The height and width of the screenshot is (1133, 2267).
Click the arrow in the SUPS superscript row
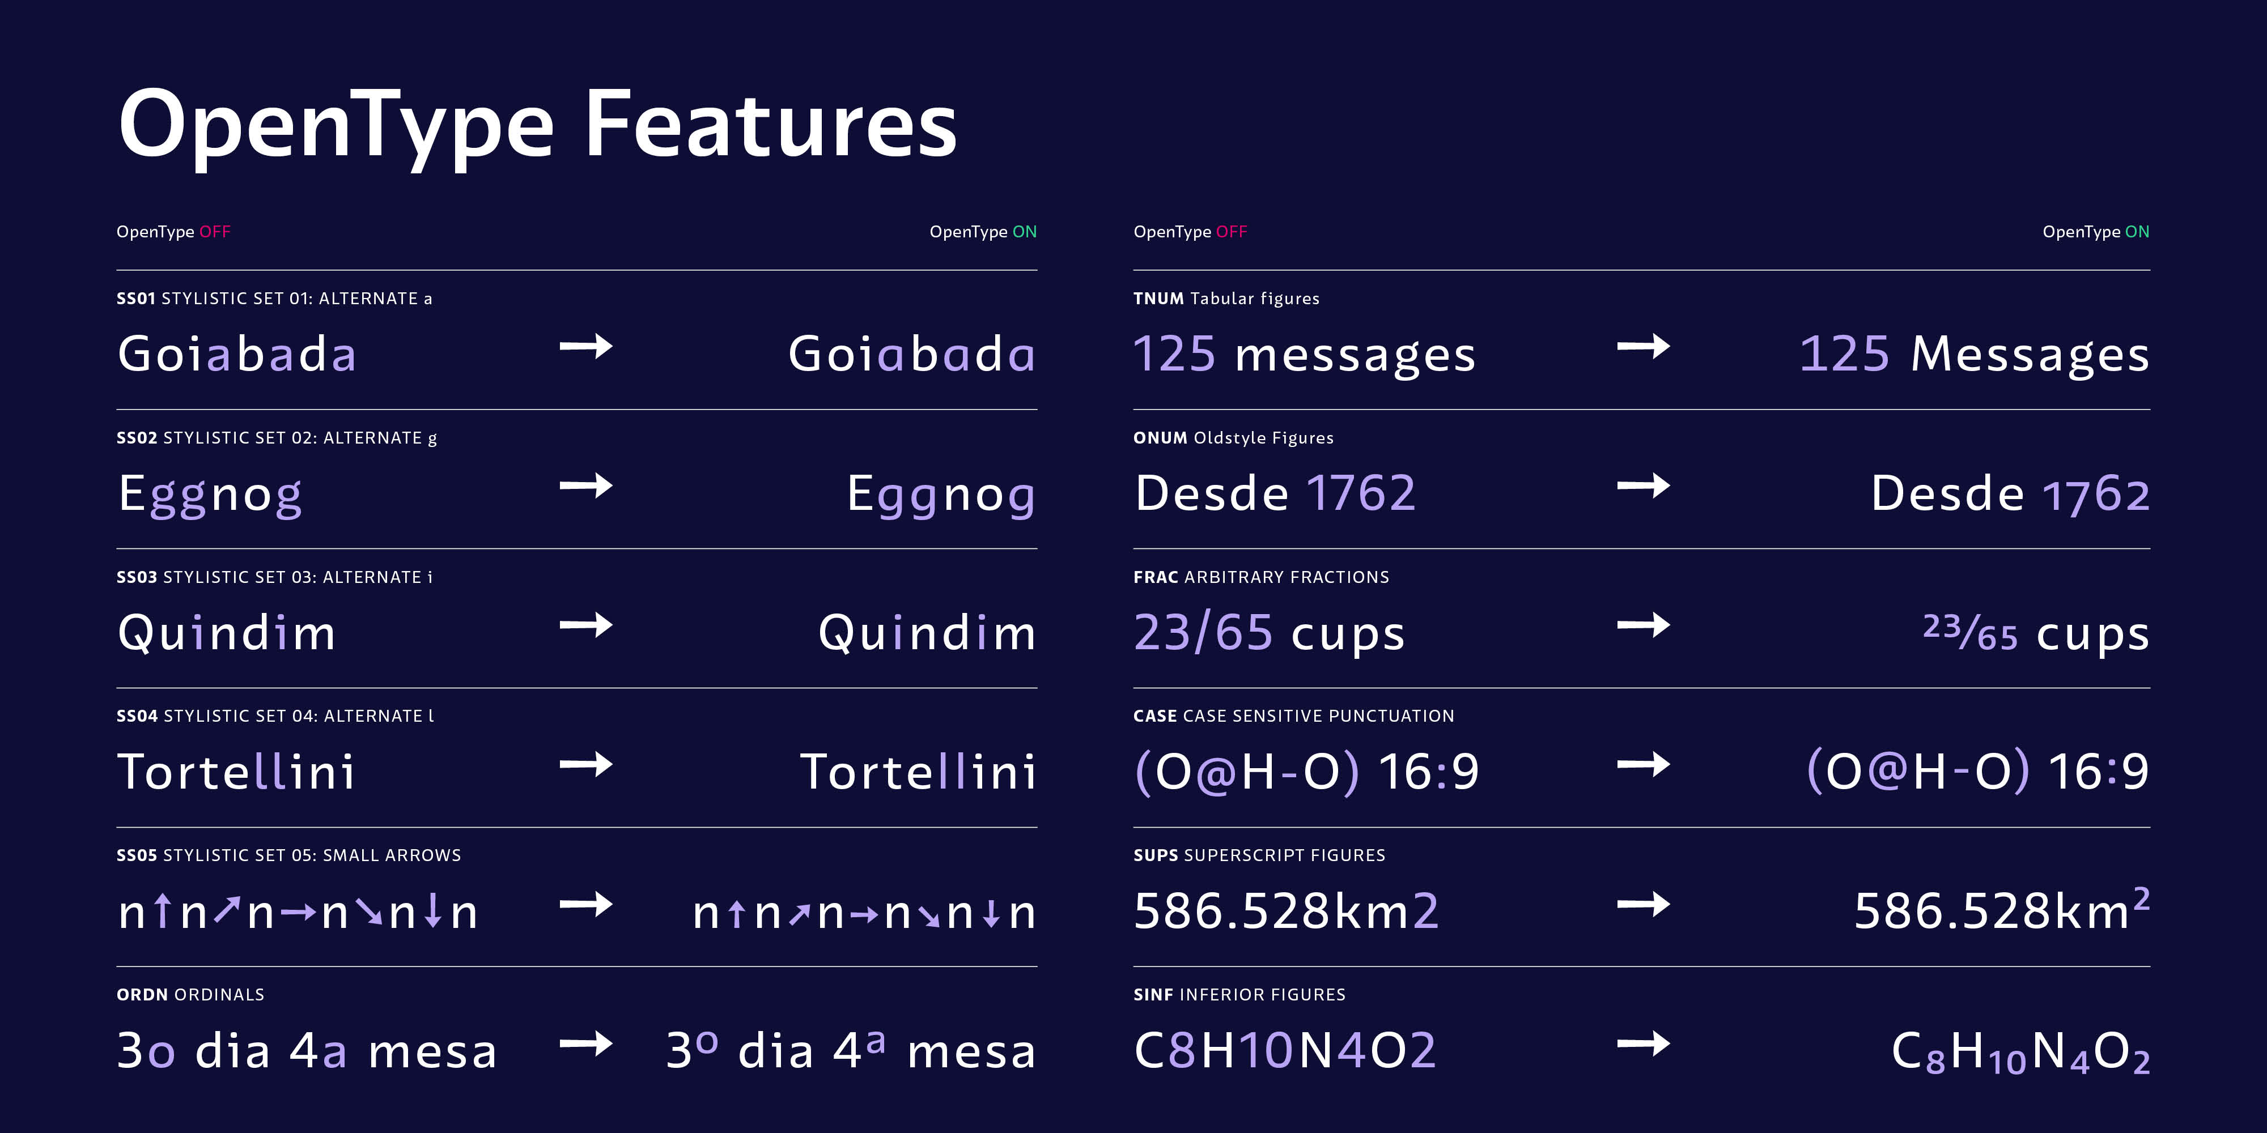(1643, 904)
